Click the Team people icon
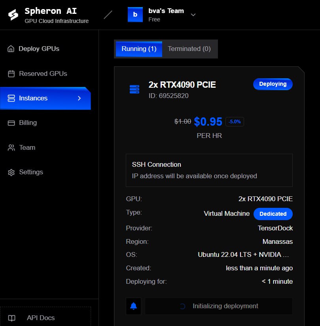 point(11,147)
